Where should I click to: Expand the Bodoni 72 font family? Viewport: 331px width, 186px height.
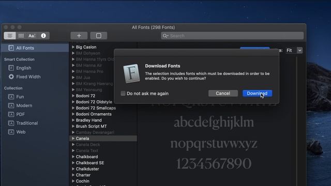pyautogui.click(x=73, y=96)
